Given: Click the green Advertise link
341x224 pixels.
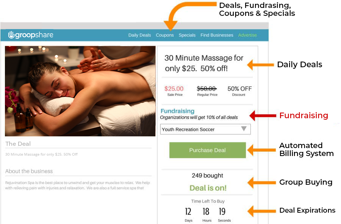Looking at the screenshot, I should point(247,35).
